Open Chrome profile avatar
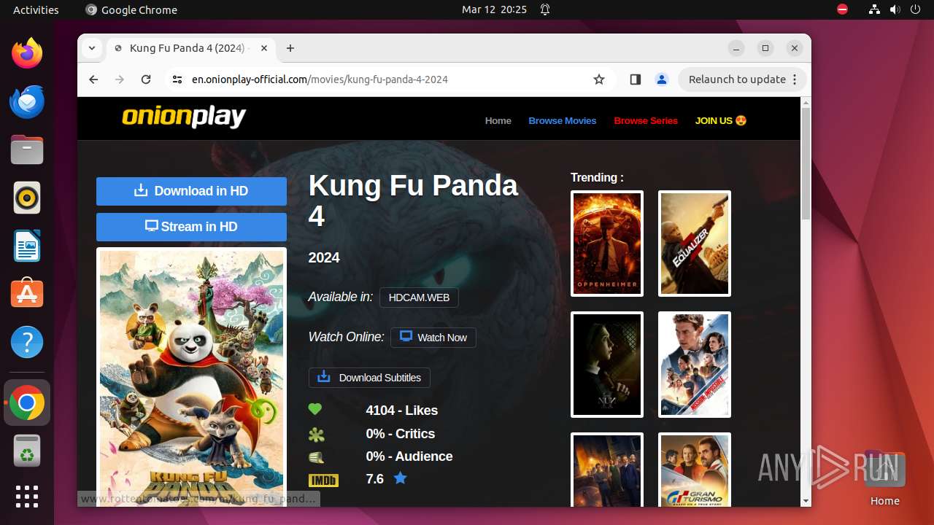 662,79
